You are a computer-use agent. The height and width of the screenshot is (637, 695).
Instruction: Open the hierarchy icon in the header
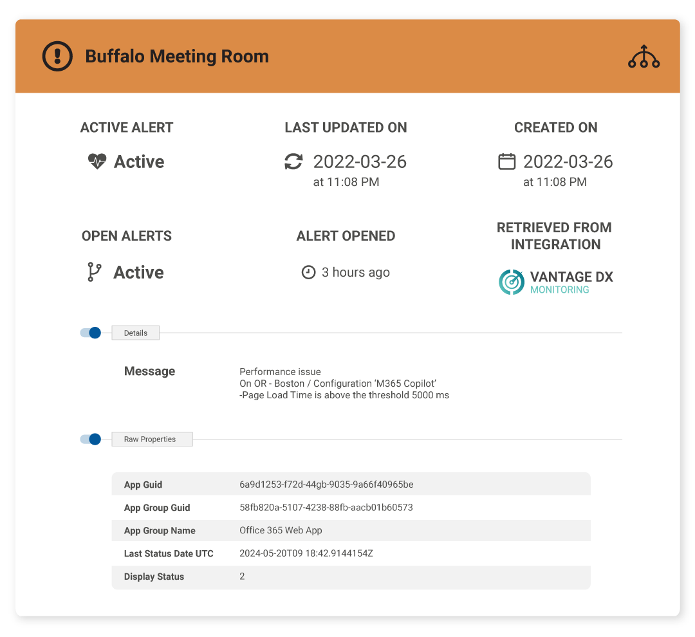[644, 56]
